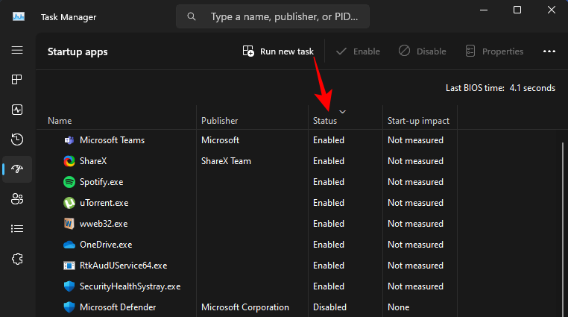Open the hamburger navigation menu
This screenshot has height=317, width=568.
point(17,50)
